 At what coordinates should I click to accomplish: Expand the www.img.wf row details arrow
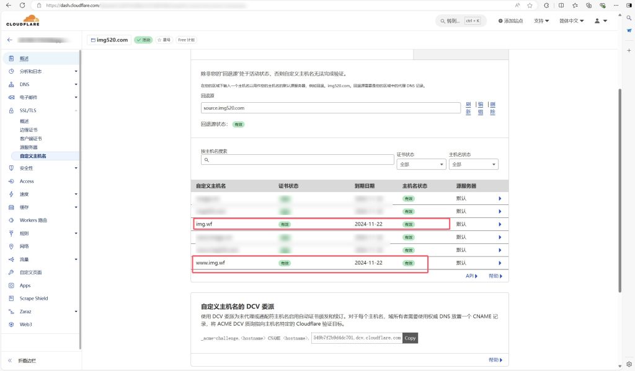[x=500, y=263]
